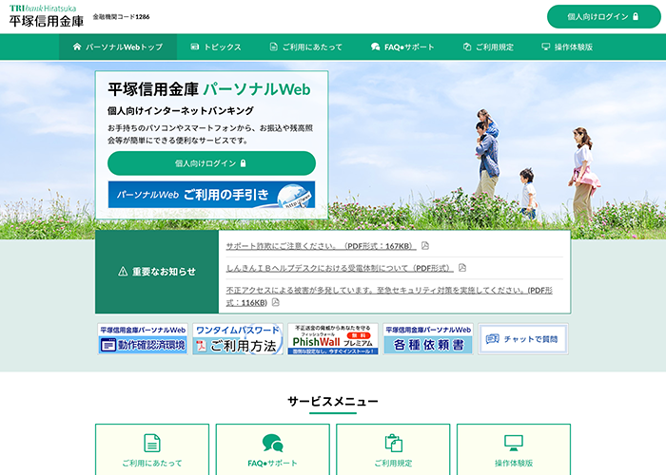Click the monitor icon beside 操作体験版 nav
The height and width of the screenshot is (475, 666).
pyautogui.click(x=546, y=47)
